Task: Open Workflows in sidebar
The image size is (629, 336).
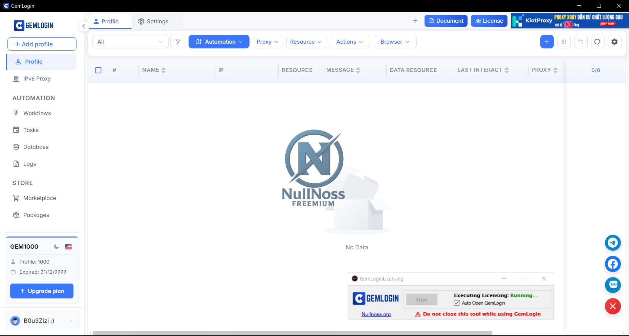Action: click(41, 113)
